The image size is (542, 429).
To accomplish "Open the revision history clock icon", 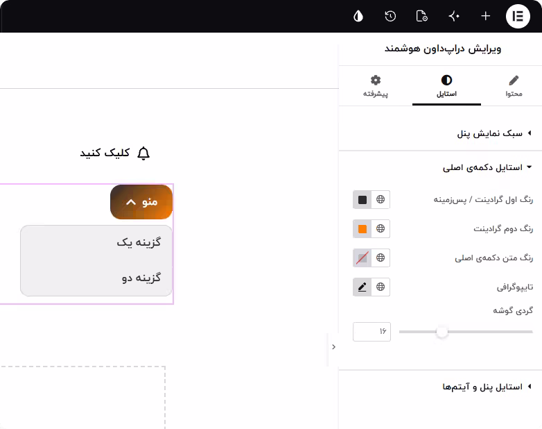I will (390, 16).
